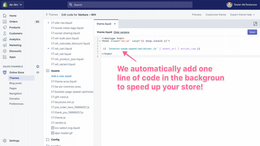The width and height of the screenshot is (260, 146).
Task: Click the Analytics bar chart icon
Action: coord(5,39)
